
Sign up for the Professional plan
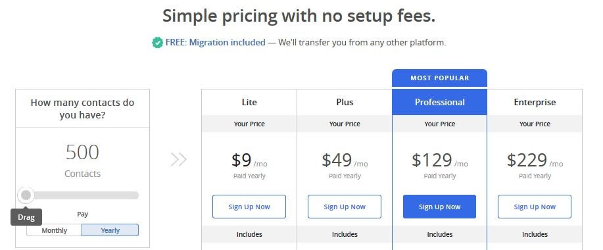pos(439,207)
